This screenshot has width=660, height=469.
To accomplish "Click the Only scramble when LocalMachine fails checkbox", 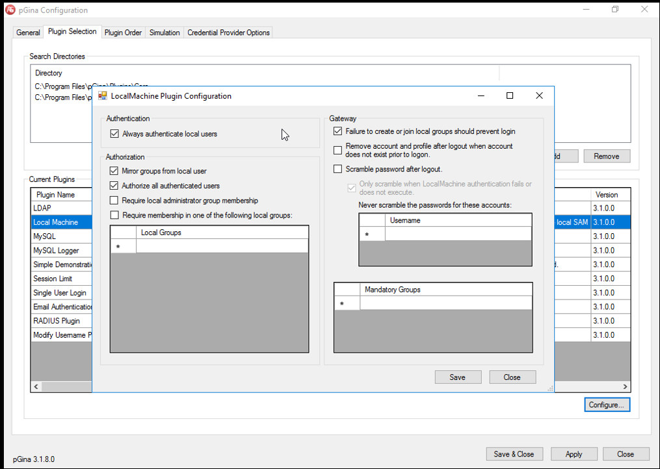I will click(x=352, y=188).
